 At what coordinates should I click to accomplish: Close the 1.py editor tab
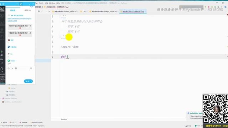pyautogui.click(x=87, y=11)
